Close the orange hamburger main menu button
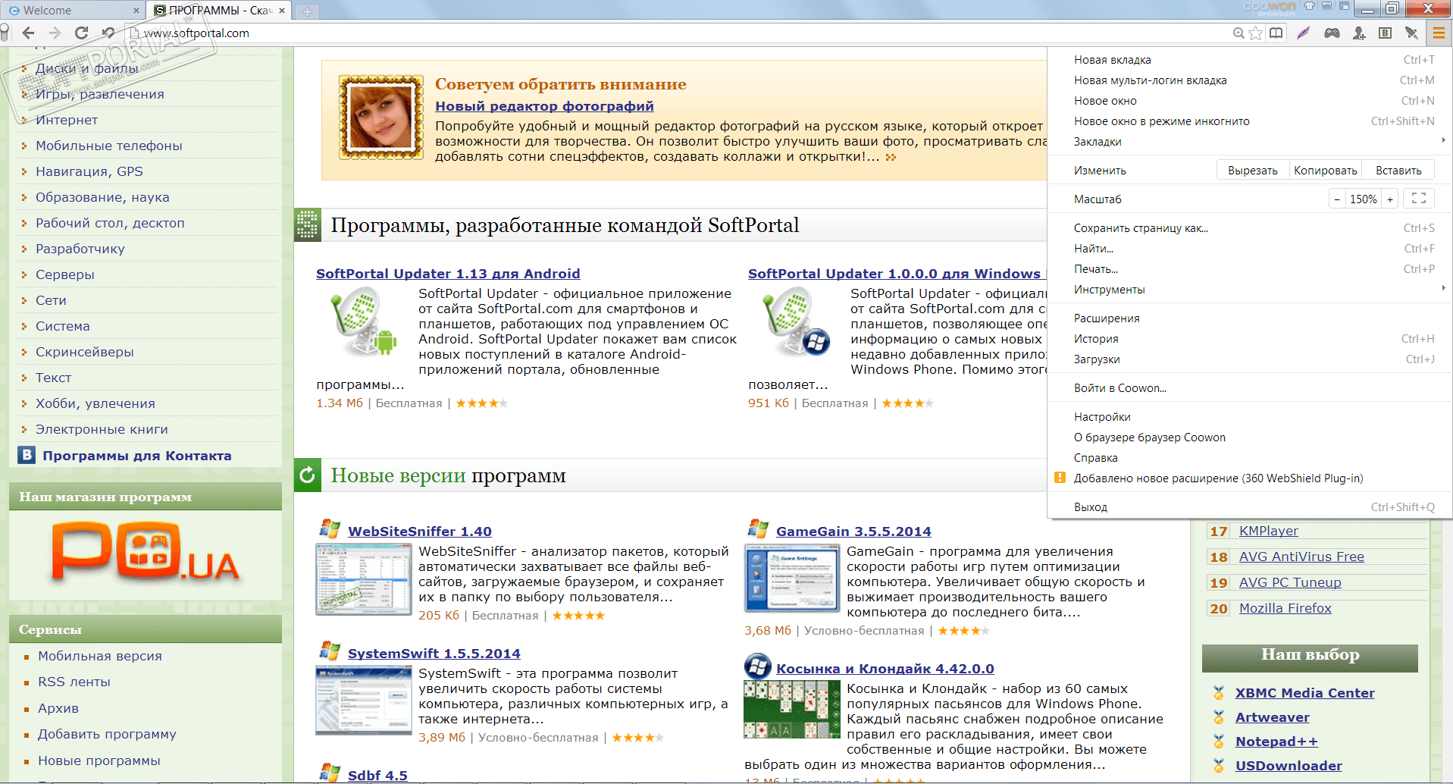 1438,33
